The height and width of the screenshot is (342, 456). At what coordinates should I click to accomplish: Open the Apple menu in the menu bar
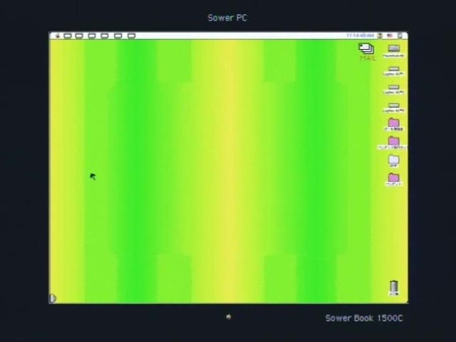(58, 36)
